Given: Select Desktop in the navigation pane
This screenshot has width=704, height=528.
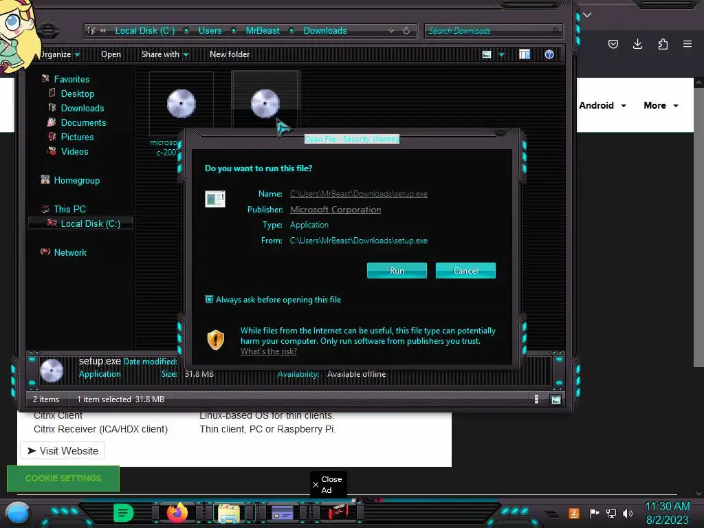Looking at the screenshot, I should (x=78, y=93).
